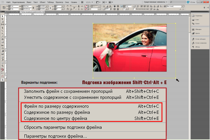Viewport: 210px width, 140px height.
Task: Select the Pencil tool
Action: (2, 37)
